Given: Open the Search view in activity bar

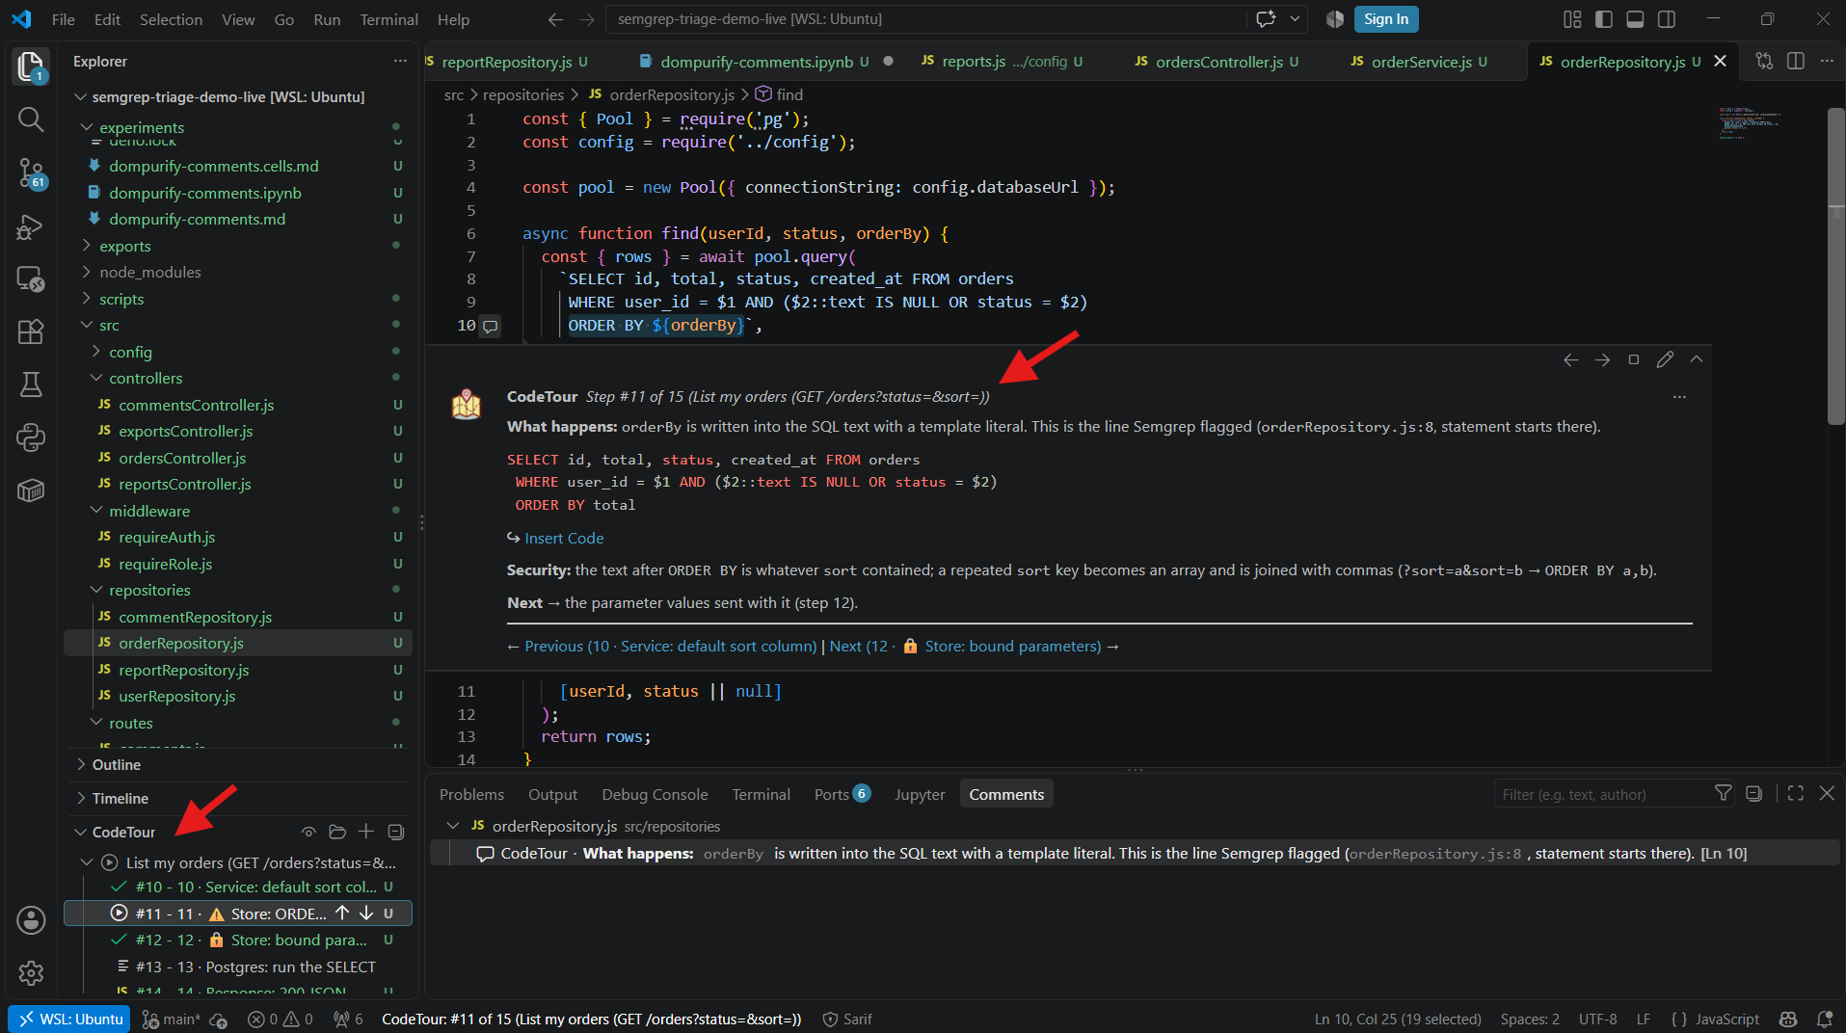Looking at the screenshot, I should (31, 119).
